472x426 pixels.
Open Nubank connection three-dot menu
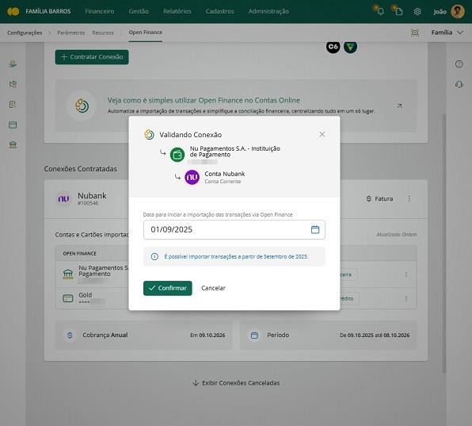click(x=409, y=198)
